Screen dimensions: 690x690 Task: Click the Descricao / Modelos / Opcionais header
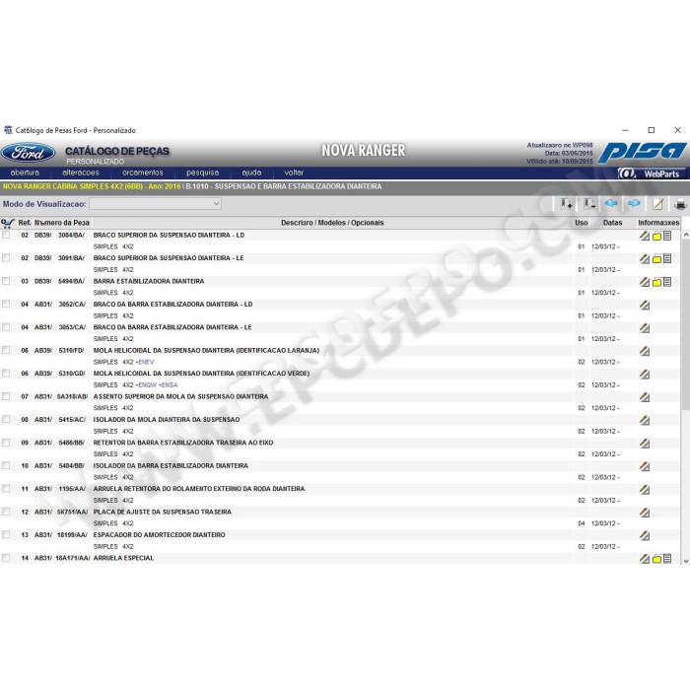(x=332, y=223)
